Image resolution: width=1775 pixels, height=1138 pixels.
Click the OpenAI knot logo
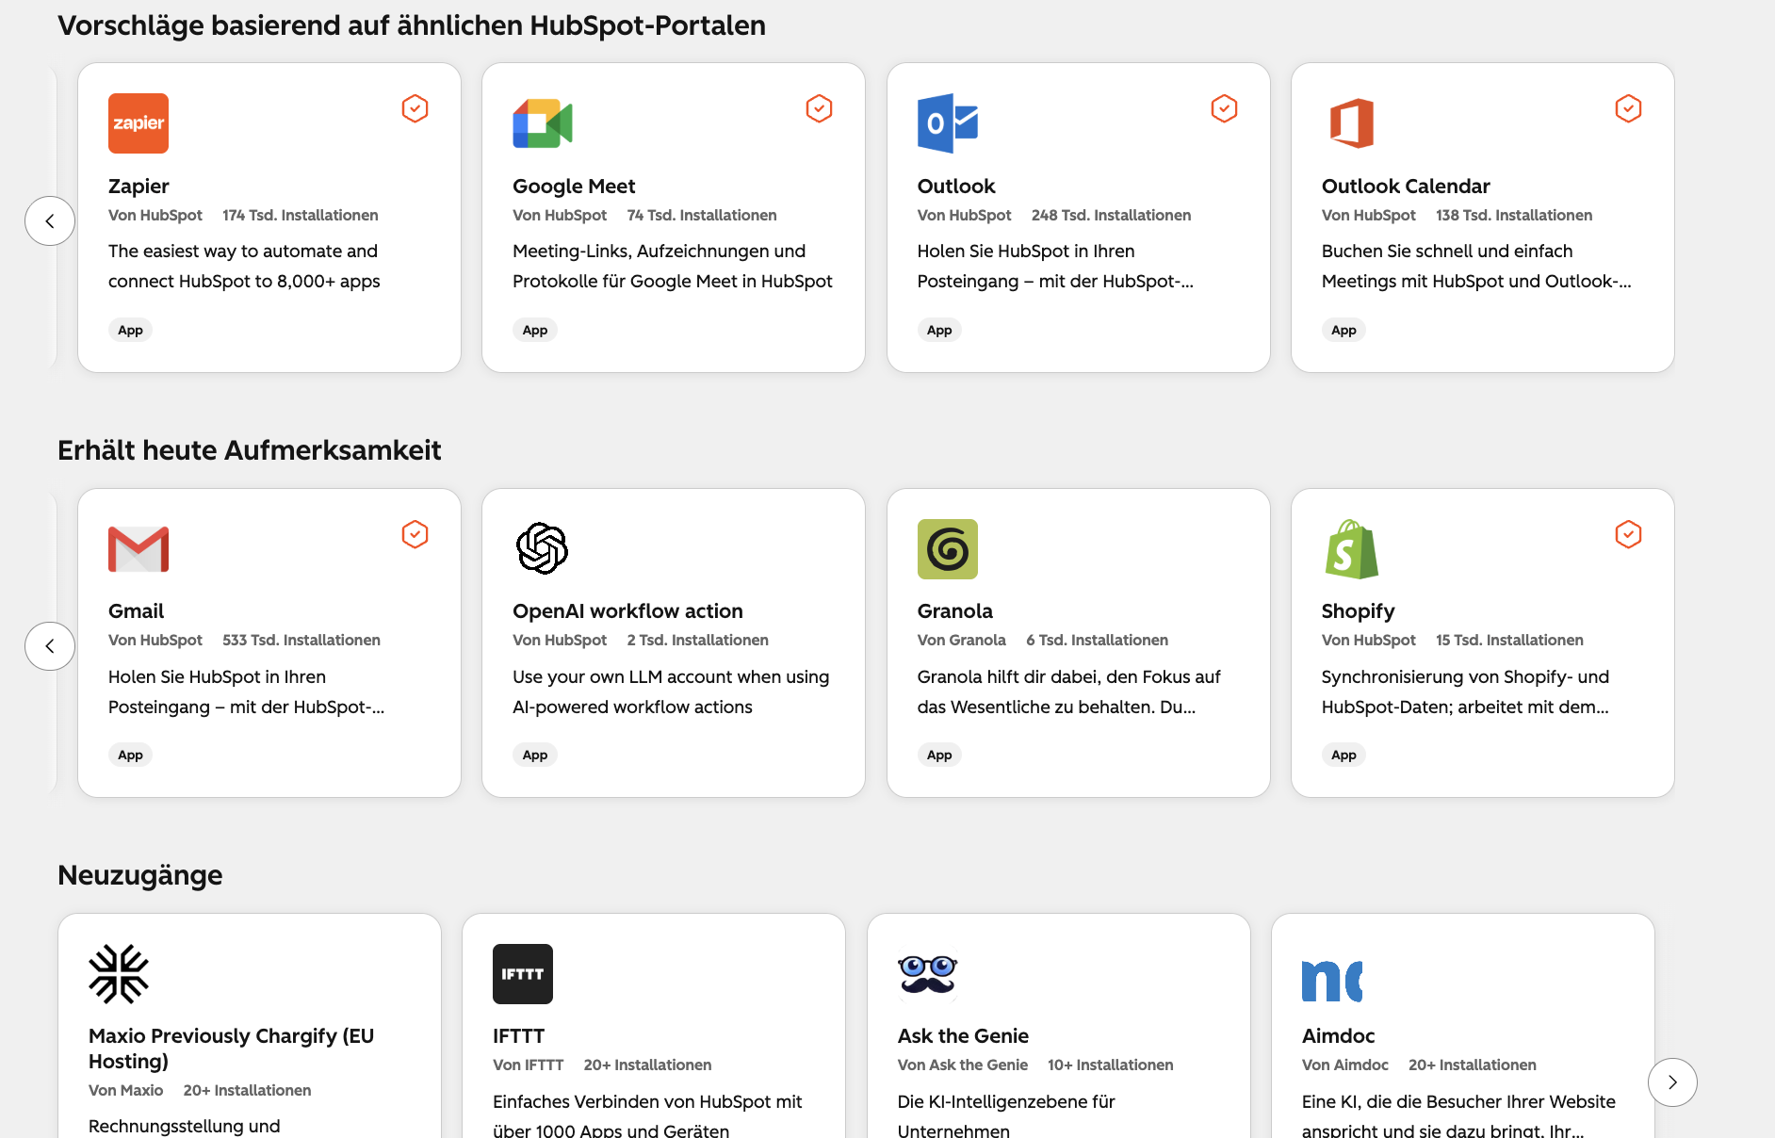(543, 548)
